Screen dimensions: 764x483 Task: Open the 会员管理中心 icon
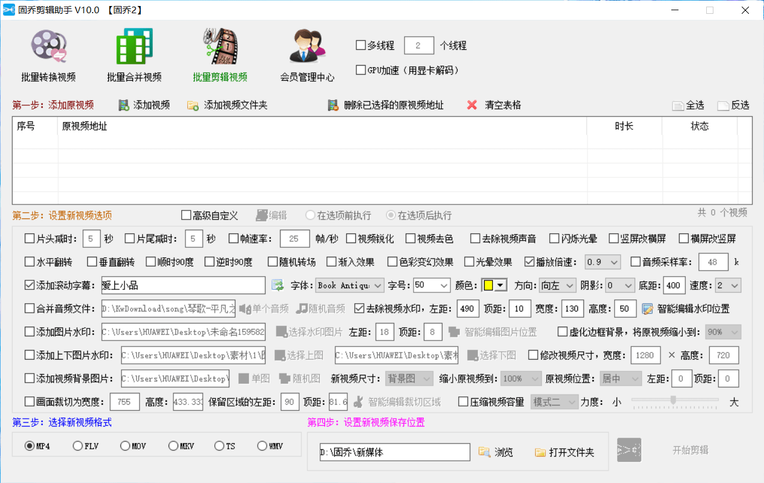(x=307, y=47)
